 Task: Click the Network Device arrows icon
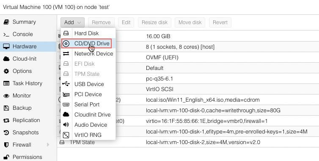[x=66, y=54]
